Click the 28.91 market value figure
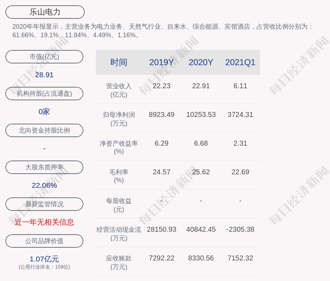330x281 pixels. (44, 75)
